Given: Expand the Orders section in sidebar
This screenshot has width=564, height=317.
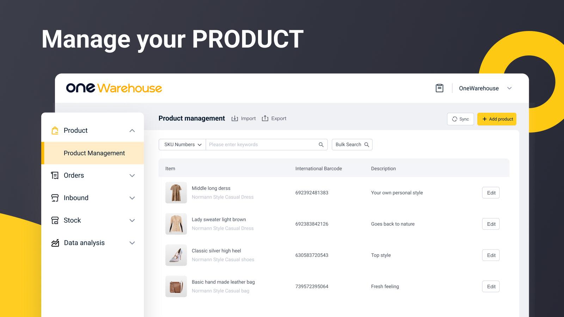Looking at the screenshot, I should [x=132, y=175].
